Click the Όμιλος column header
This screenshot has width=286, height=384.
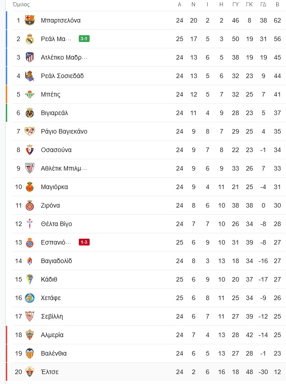pyautogui.click(x=21, y=5)
